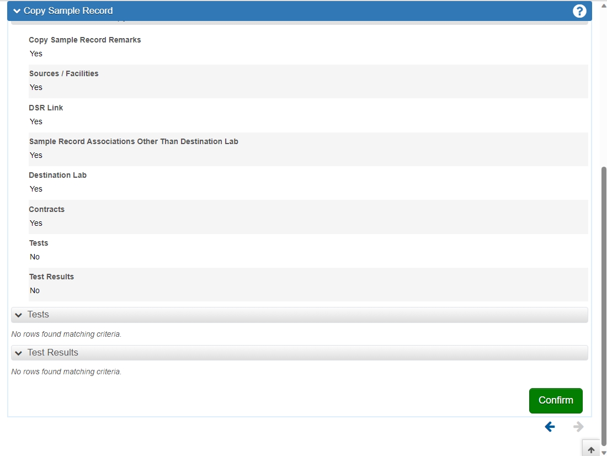Click Sample Record Associations Other Than Destination Lab
The width and height of the screenshot is (607, 456).
point(134,141)
